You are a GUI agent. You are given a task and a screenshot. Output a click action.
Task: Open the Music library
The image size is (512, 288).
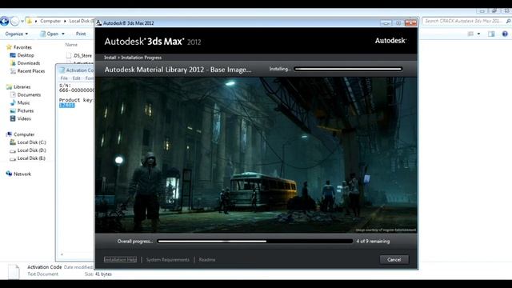click(x=23, y=102)
